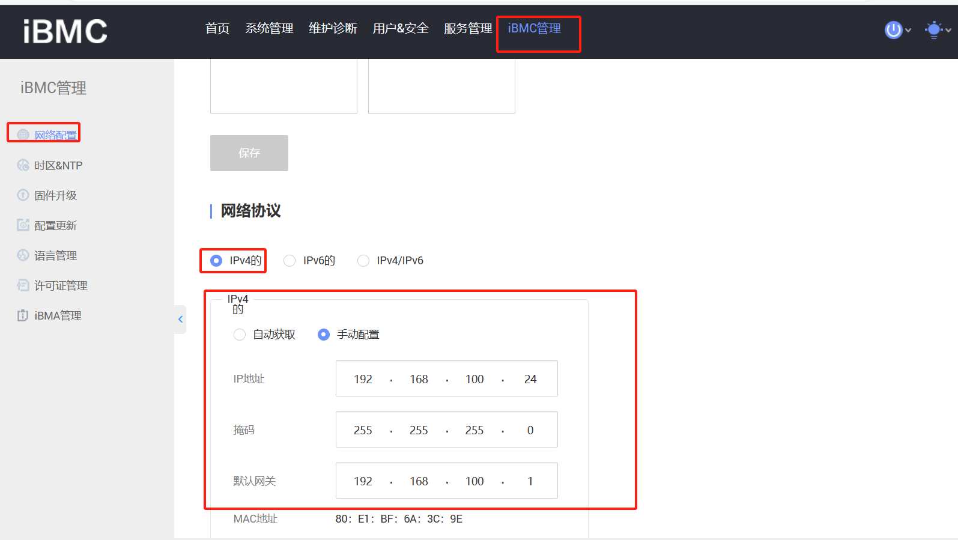This screenshot has height=540, width=958.
Task: Click the 网络协议 section heading
Action: [250, 211]
